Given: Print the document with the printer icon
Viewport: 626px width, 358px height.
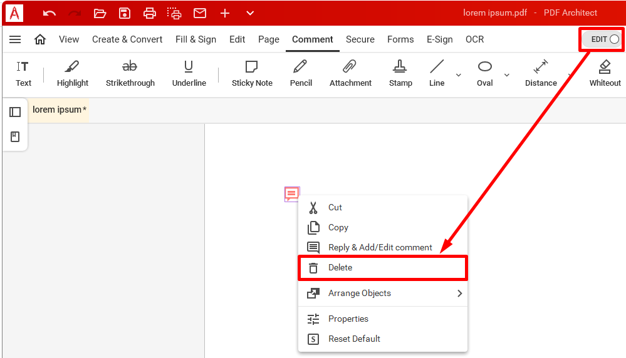Looking at the screenshot, I should [149, 13].
